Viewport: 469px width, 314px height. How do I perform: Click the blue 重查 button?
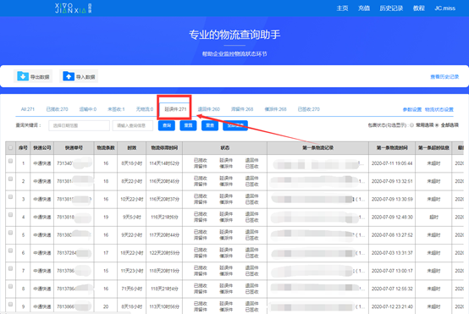(x=210, y=125)
